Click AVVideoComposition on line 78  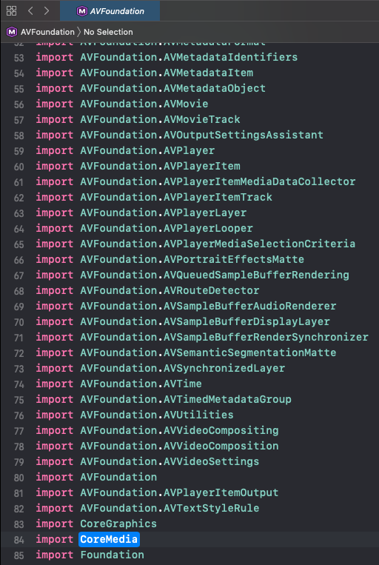tap(221, 446)
